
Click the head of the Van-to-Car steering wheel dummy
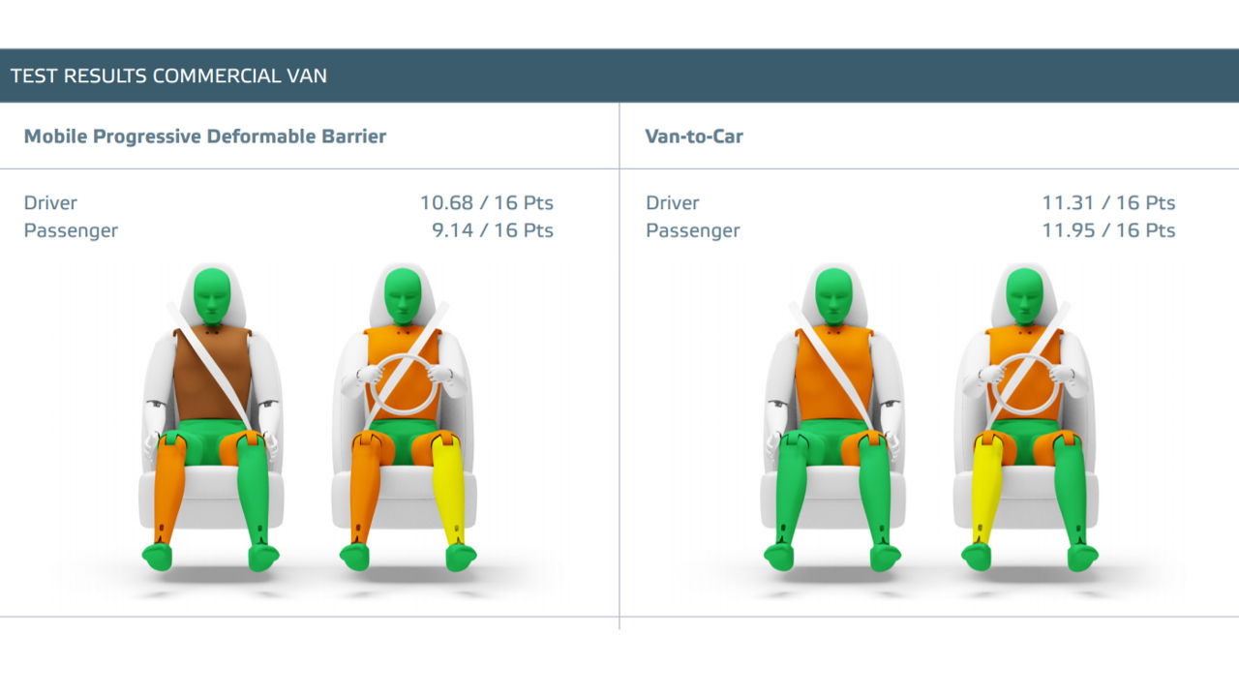click(x=1025, y=293)
